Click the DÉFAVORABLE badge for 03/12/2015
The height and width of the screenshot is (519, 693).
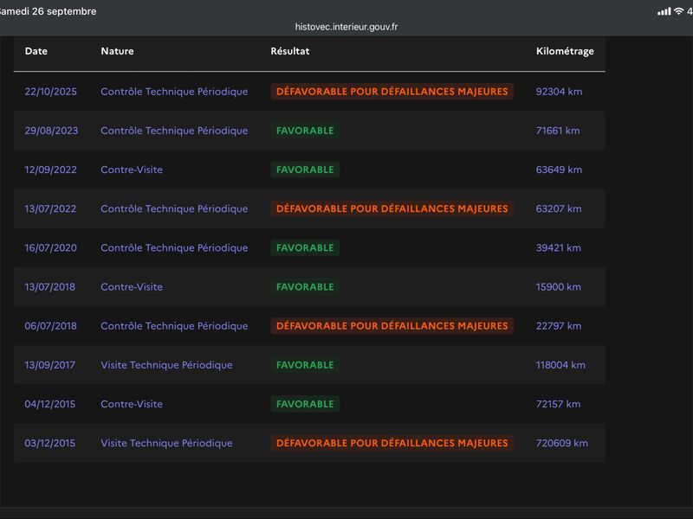coord(392,443)
